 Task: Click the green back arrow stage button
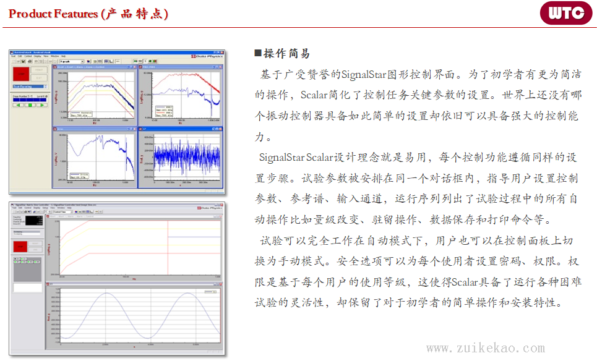[18, 105]
